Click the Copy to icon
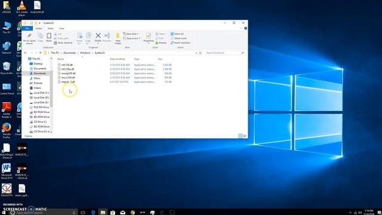 point(88,36)
